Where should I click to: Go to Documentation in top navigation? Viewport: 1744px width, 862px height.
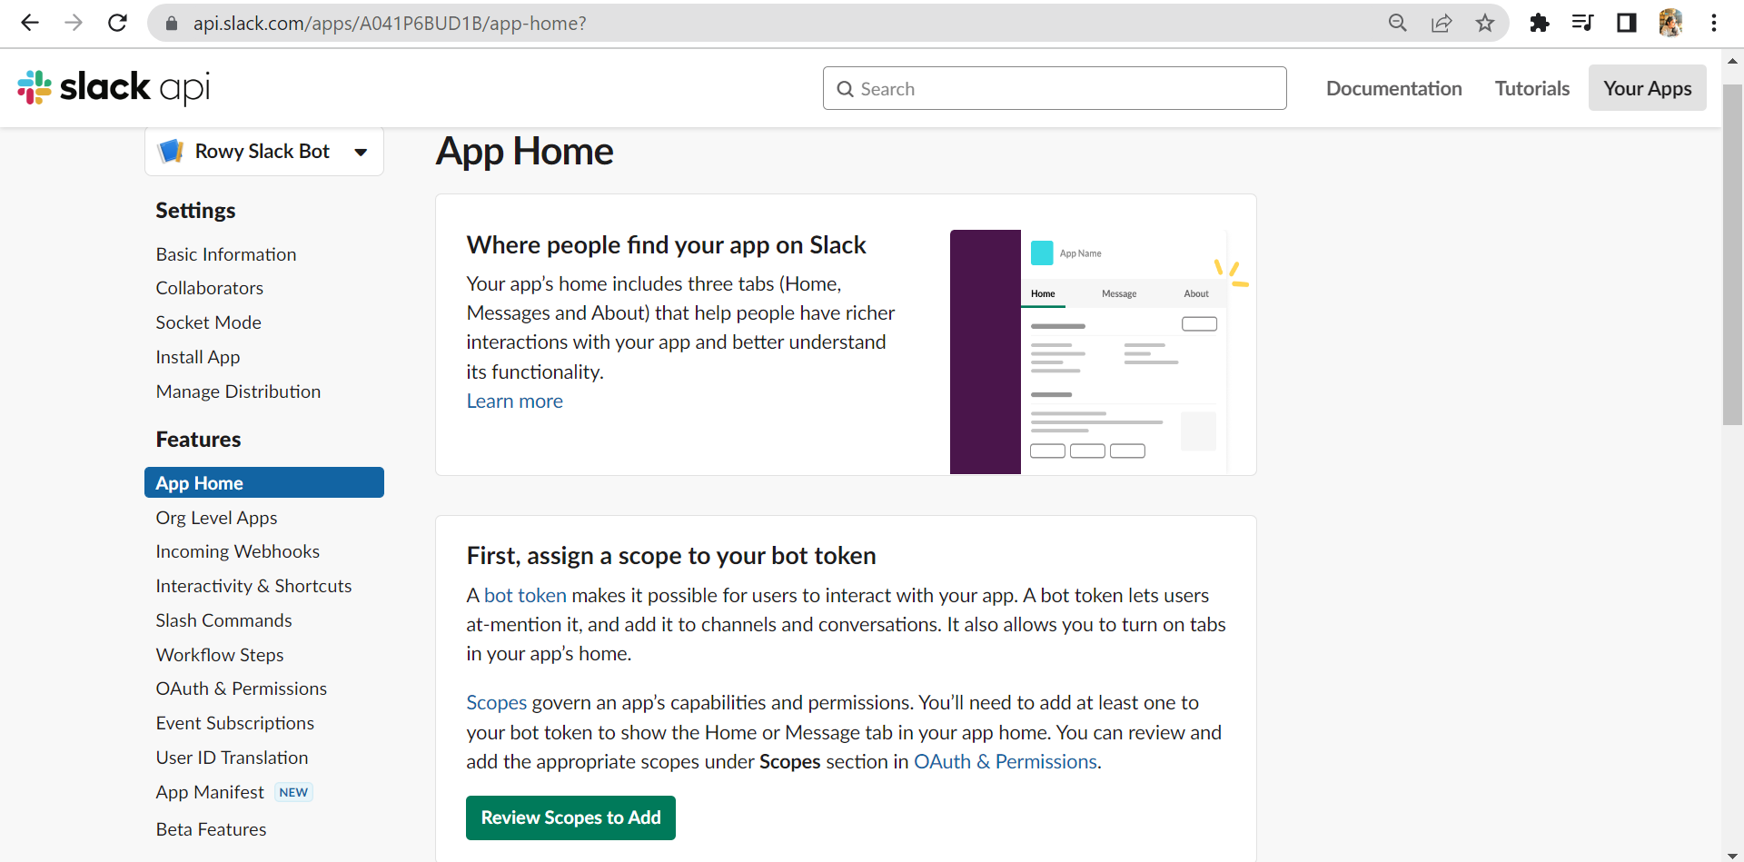click(x=1393, y=88)
